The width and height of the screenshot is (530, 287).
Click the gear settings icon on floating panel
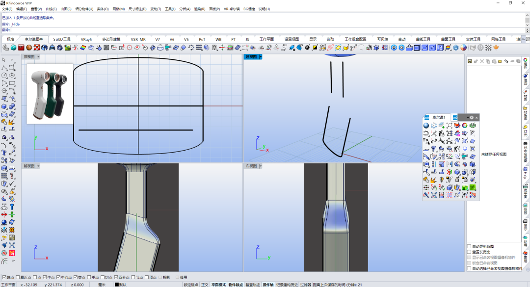[472, 118]
